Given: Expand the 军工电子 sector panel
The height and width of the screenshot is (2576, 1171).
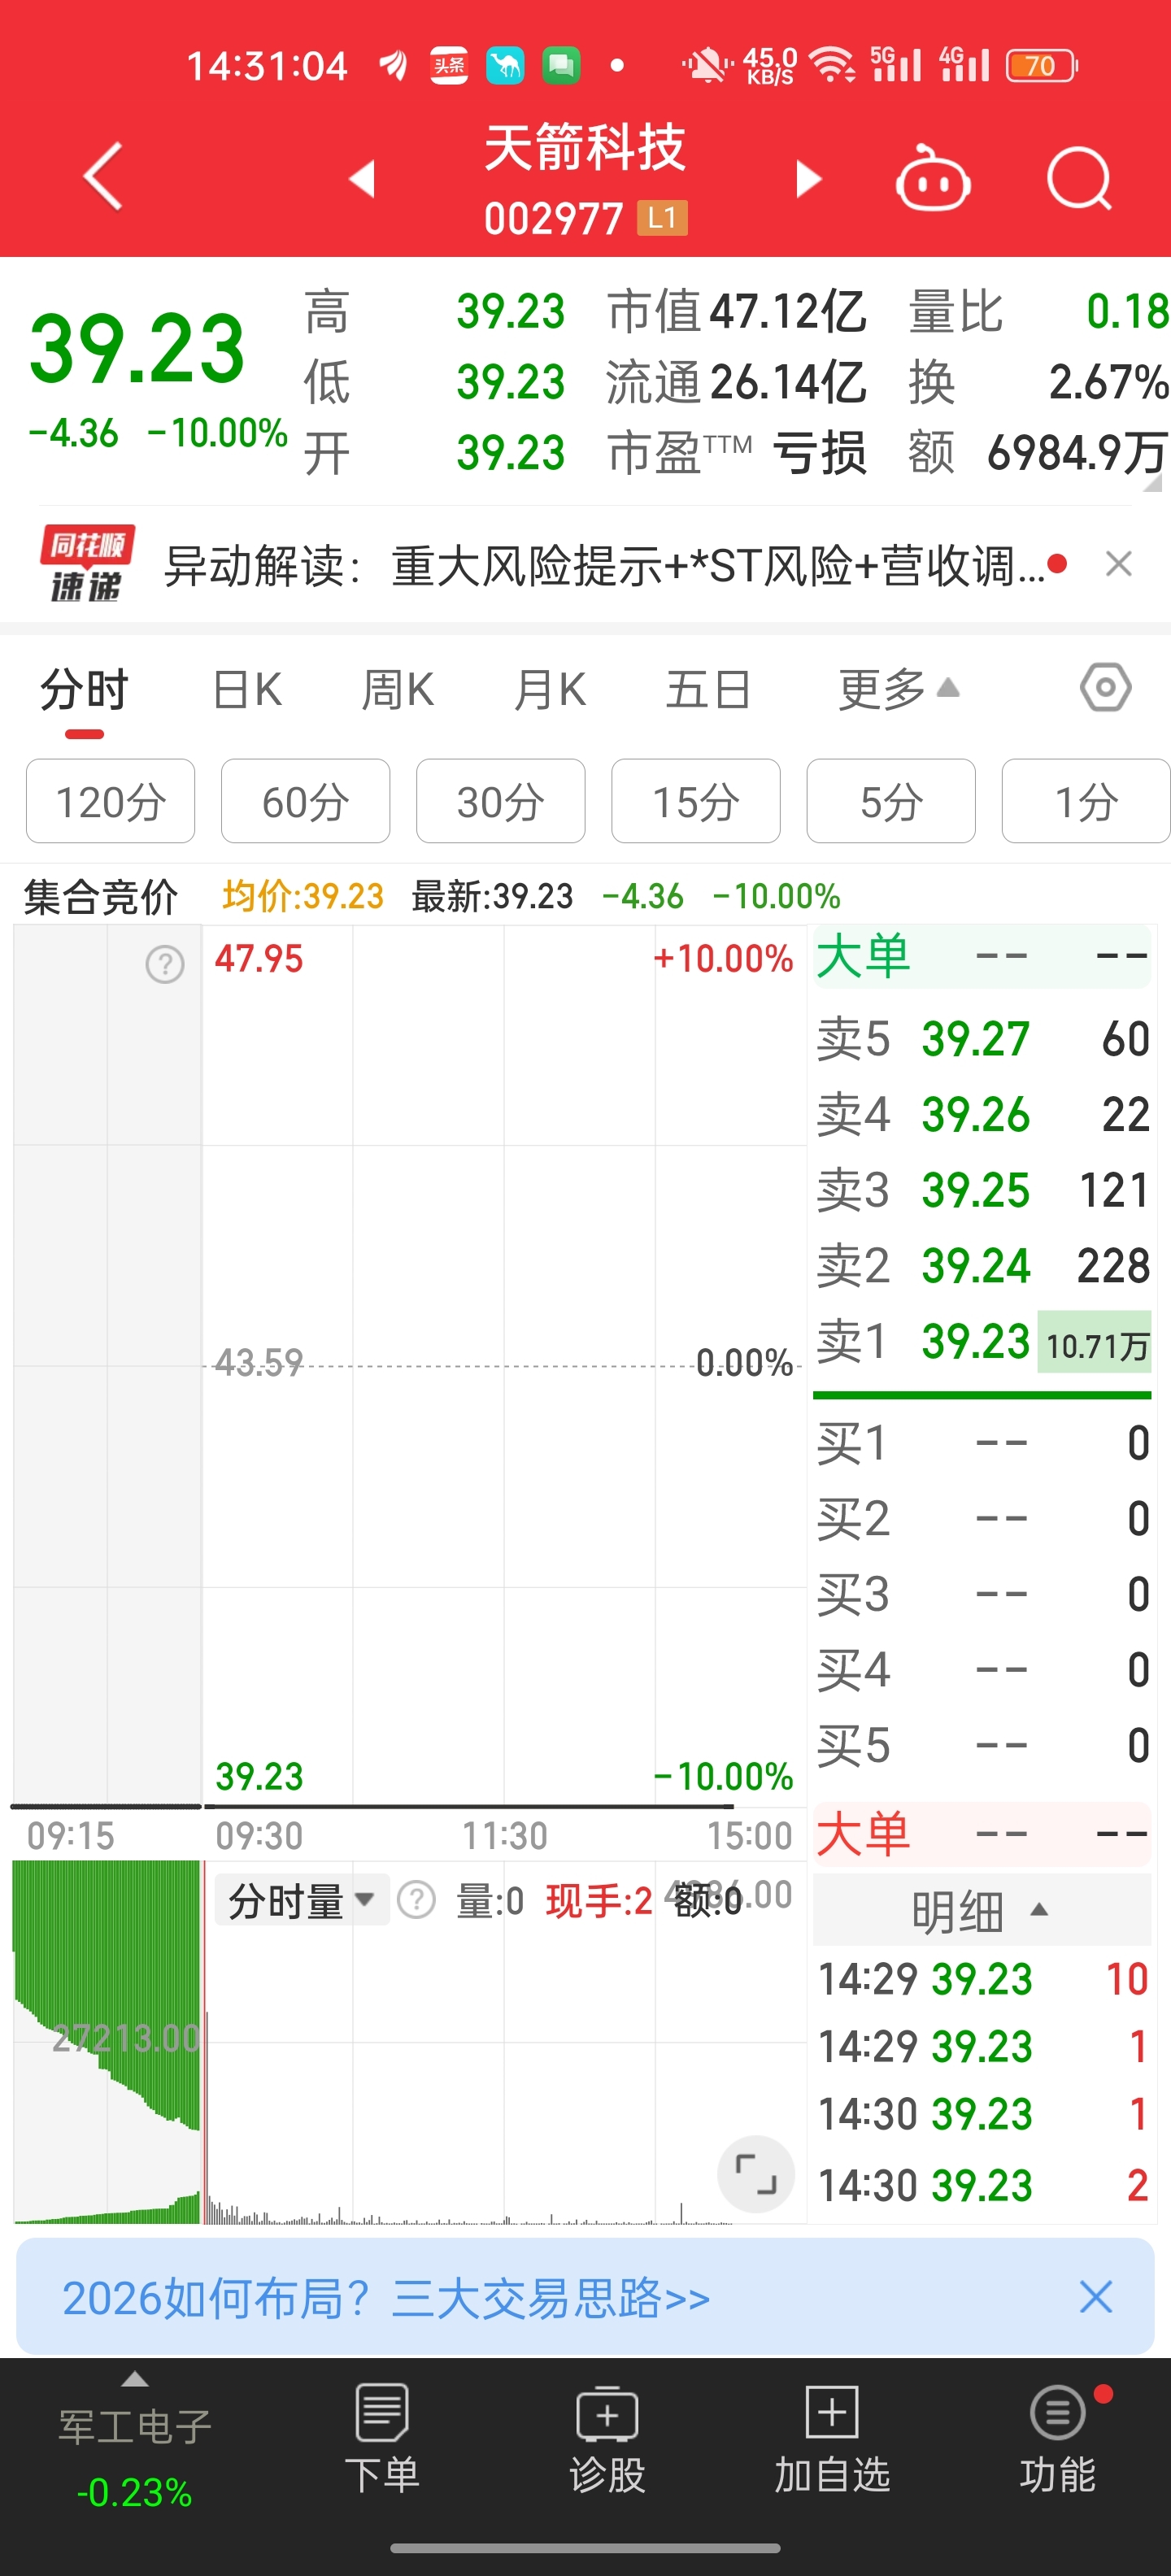Looking at the screenshot, I should click(135, 2440).
